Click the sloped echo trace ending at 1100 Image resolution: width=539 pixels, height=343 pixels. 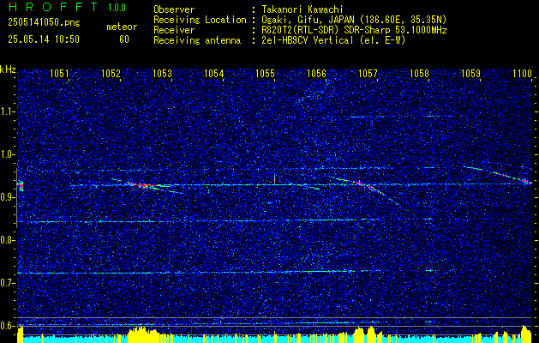(x=497, y=174)
